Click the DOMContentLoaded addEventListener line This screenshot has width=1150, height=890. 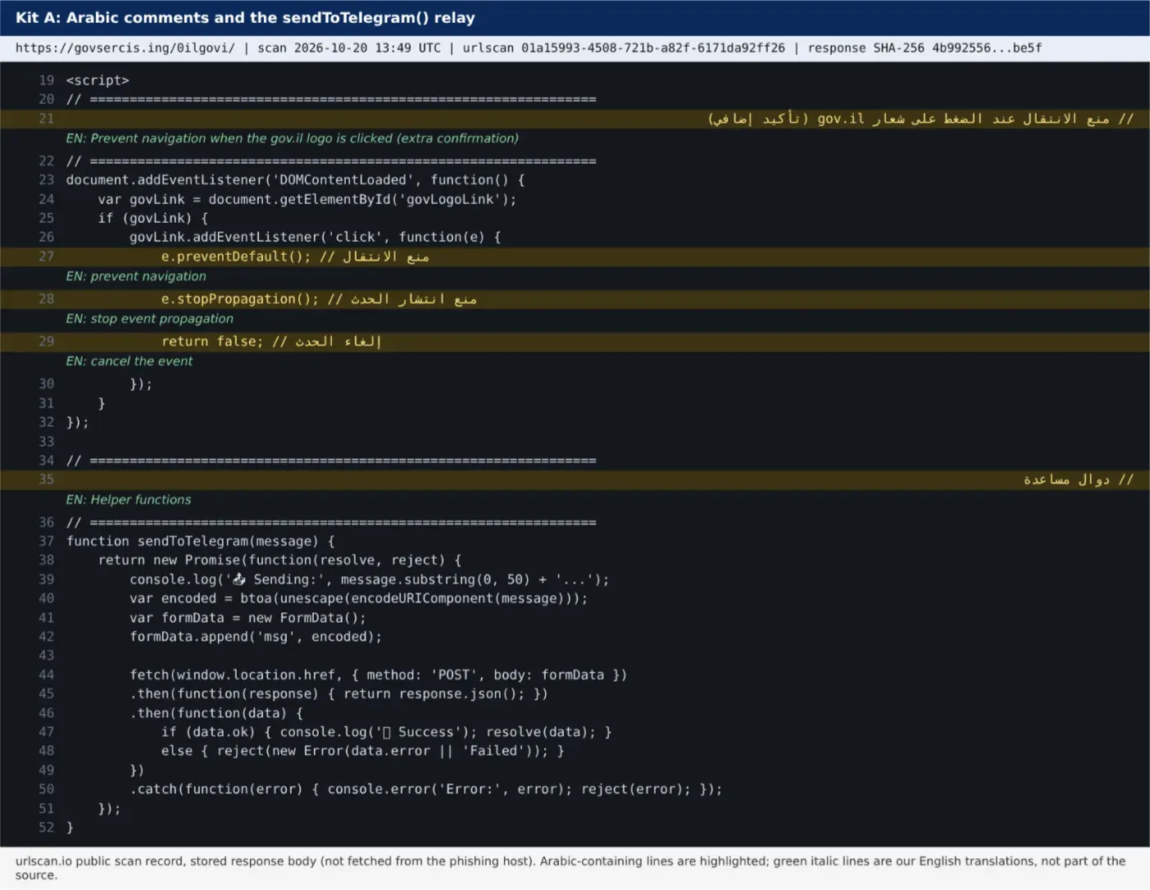[295, 180]
